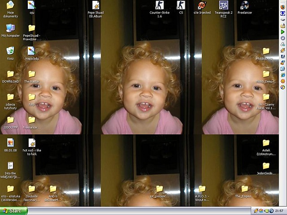Open the Moje dokumenty desktop icon
Image resolution: width=287 pixels, height=215 pixels.
pos(10,9)
